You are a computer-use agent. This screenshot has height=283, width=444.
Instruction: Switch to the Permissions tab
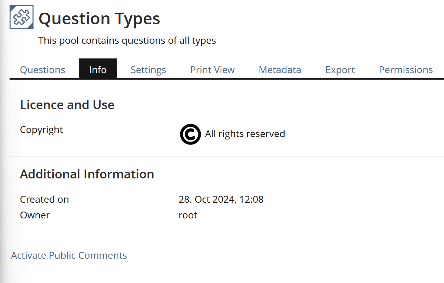[x=406, y=70]
